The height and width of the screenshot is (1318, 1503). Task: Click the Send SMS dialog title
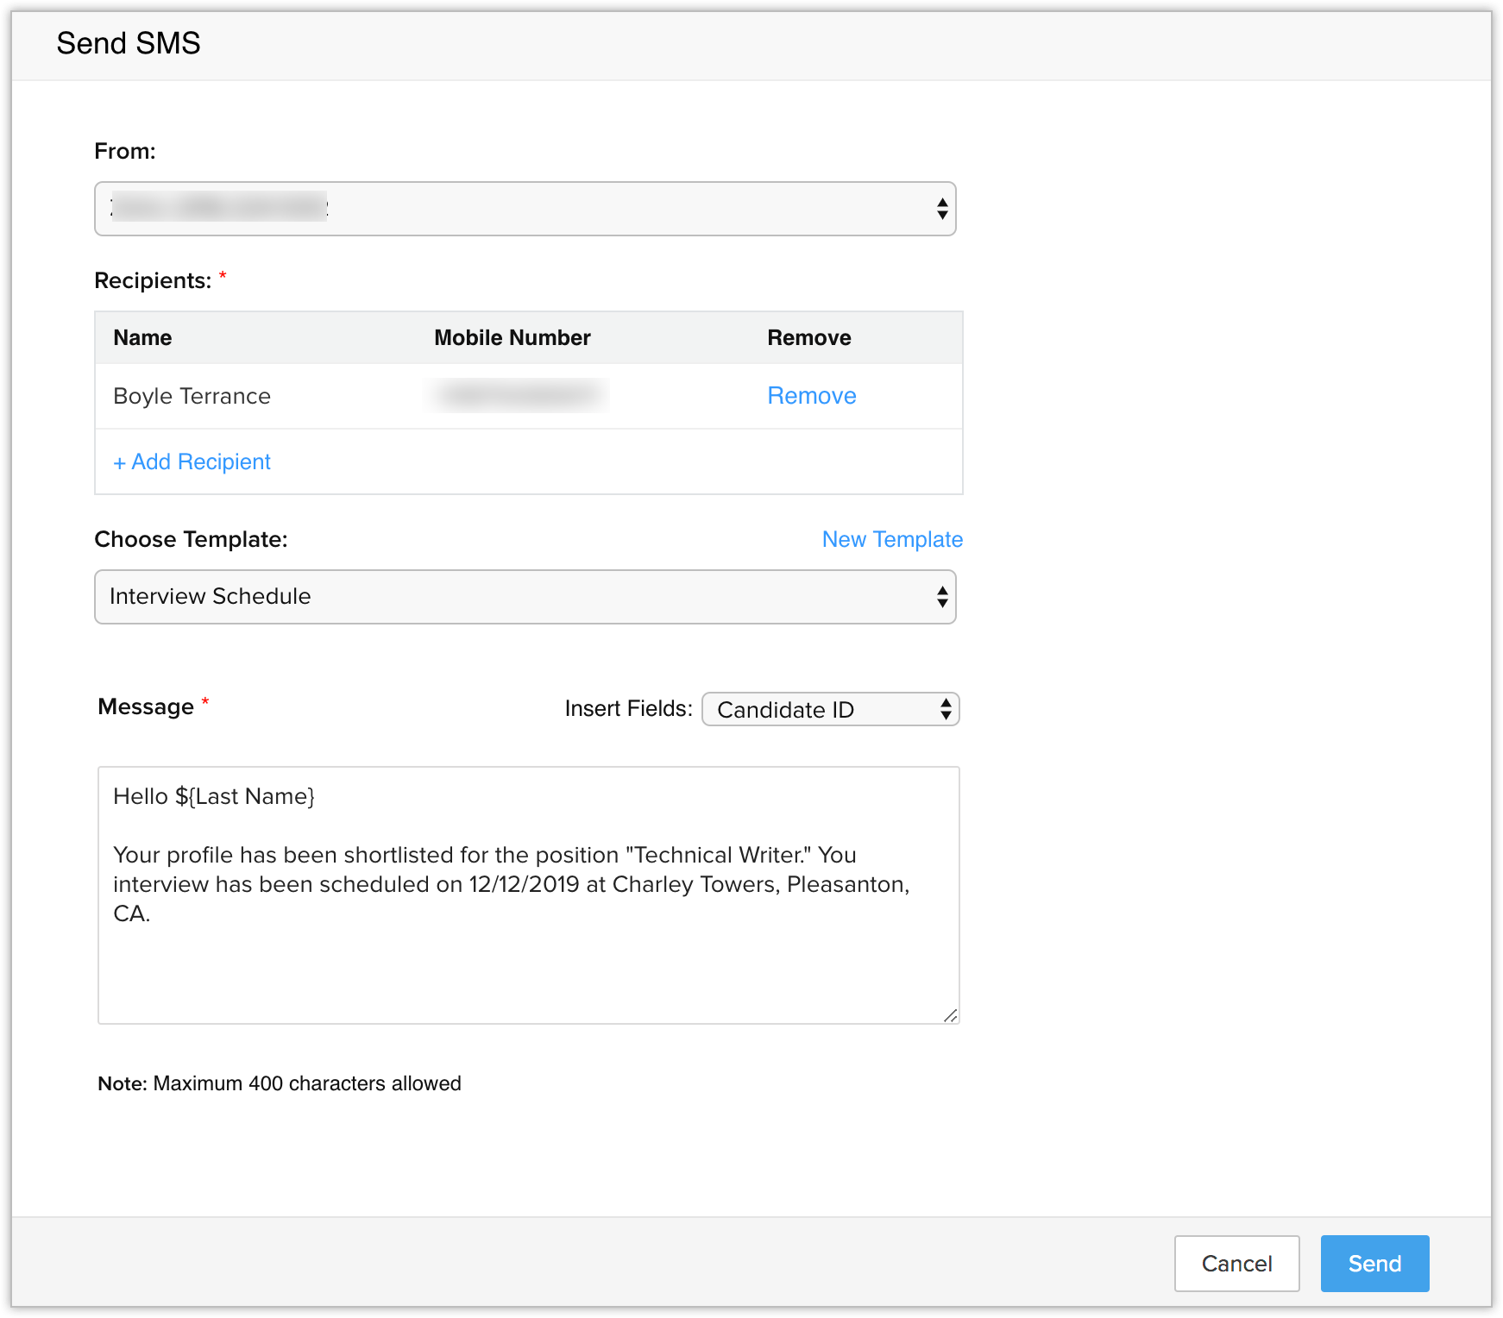pos(129,43)
